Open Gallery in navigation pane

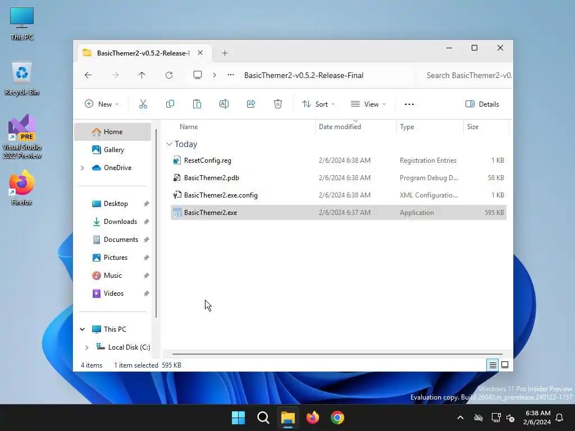pos(112,149)
